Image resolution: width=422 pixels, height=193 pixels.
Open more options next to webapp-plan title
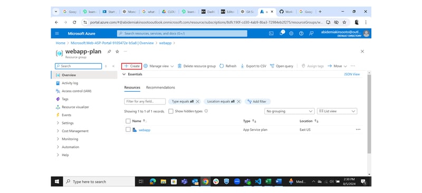tap(125, 51)
